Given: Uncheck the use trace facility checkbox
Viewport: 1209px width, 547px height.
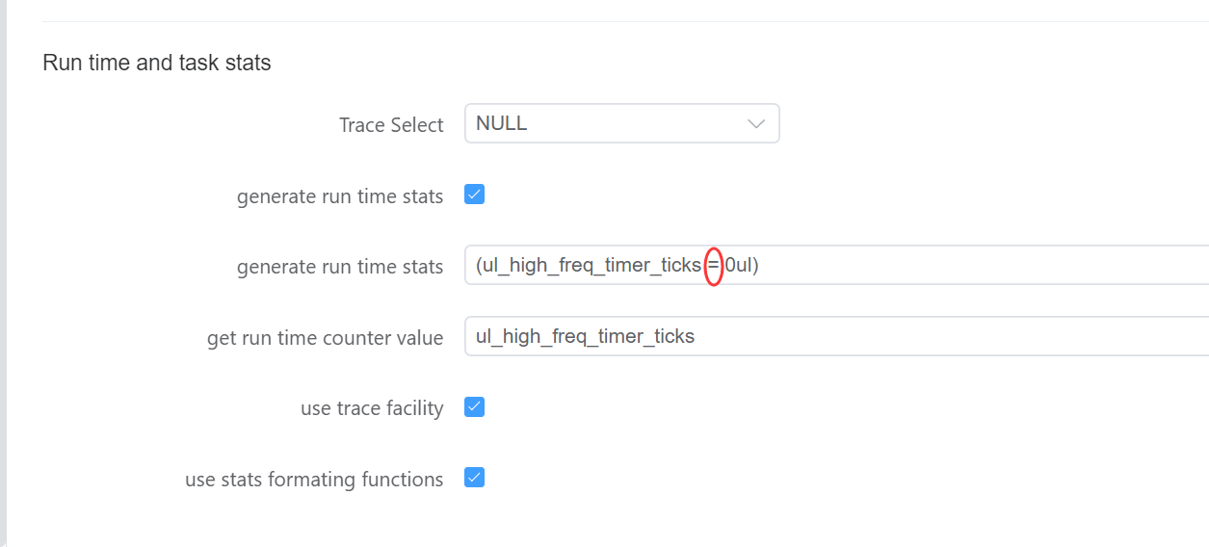Looking at the screenshot, I should coord(474,406).
